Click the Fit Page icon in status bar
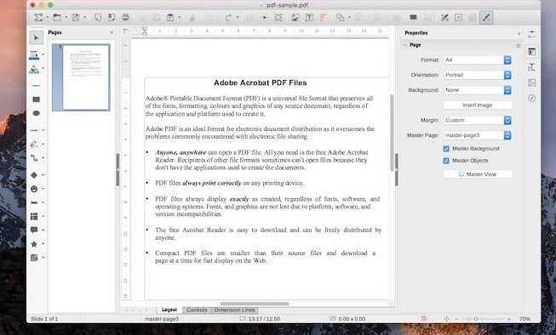 click(446, 319)
